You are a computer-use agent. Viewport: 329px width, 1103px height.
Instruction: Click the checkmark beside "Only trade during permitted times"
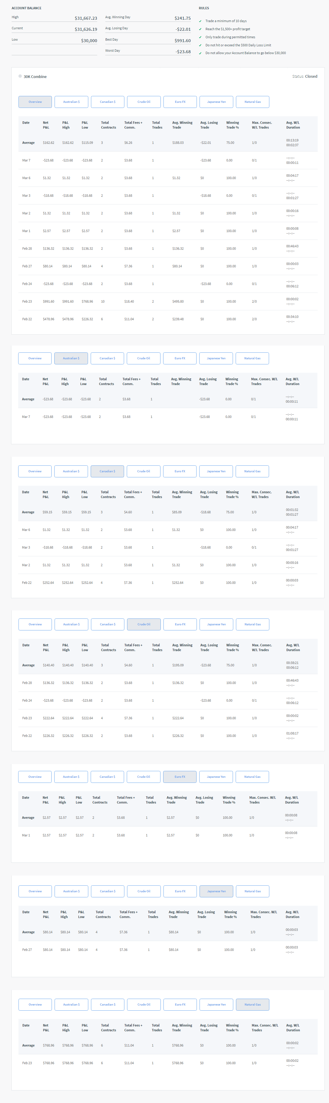pos(200,37)
